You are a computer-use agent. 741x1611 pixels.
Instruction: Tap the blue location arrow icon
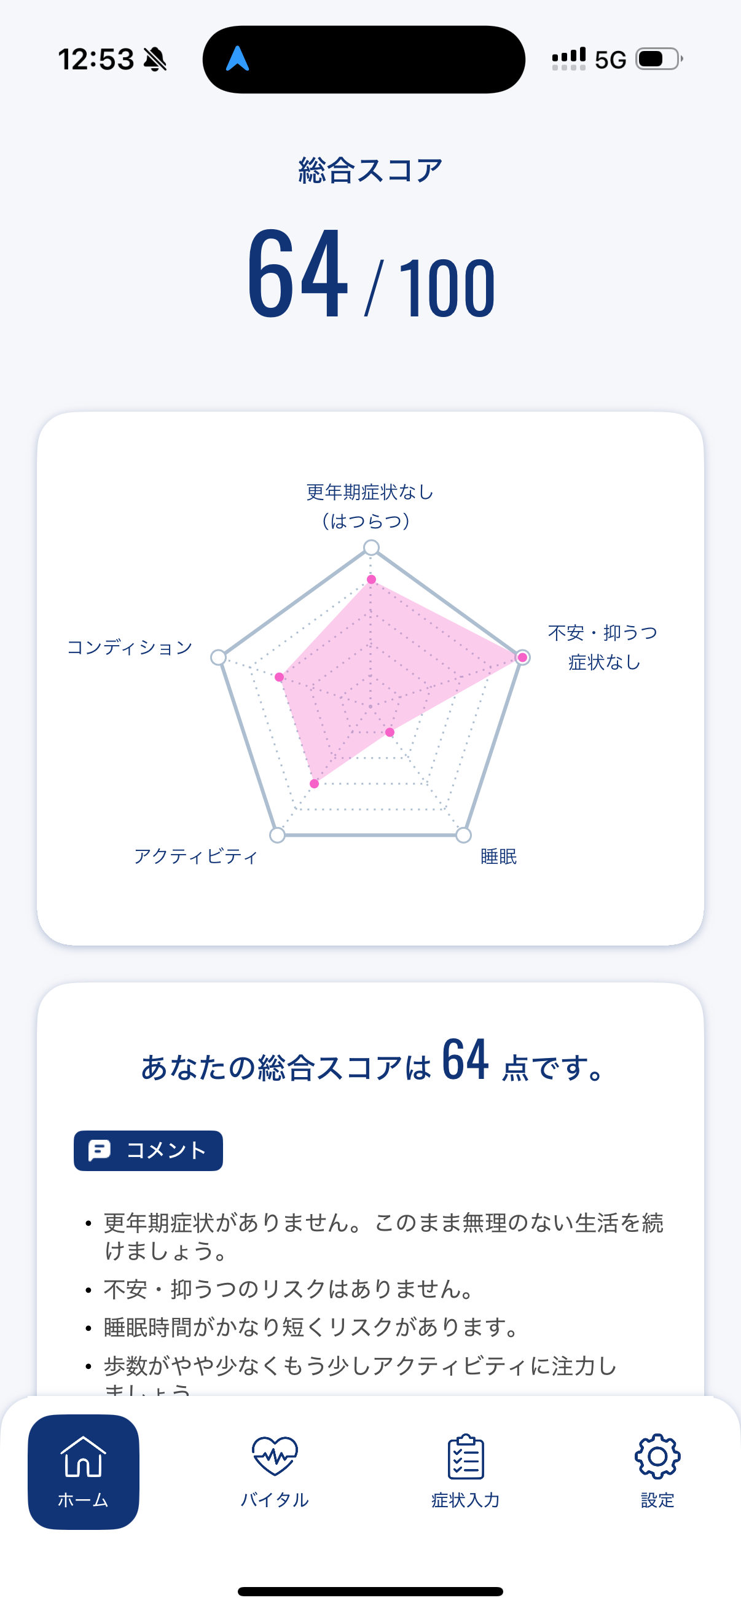pyautogui.click(x=238, y=60)
